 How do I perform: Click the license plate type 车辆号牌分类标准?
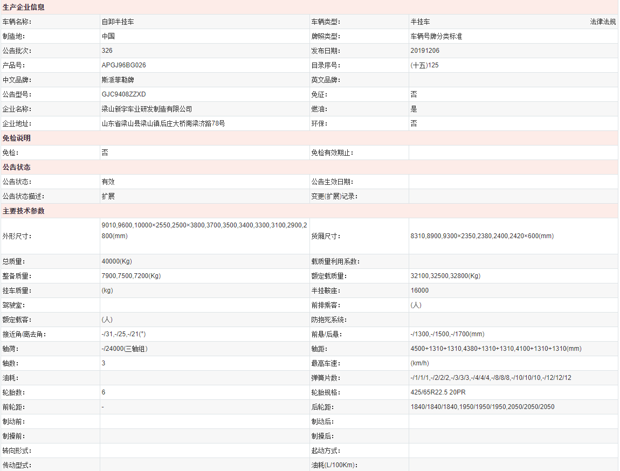436,36
